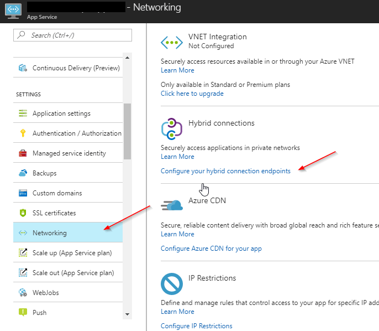
Task: Click the Hybrid connections icon
Action: [x=172, y=129]
